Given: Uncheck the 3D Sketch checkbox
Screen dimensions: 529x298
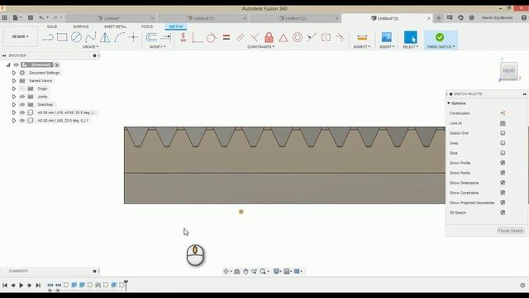Looking at the screenshot, I should pyautogui.click(x=503, y=213).
